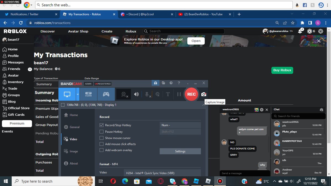The image size is (331, 186).
Task: Open Create in Roblox top navigation
Action: pyautogui.click(x=107, y=31)
